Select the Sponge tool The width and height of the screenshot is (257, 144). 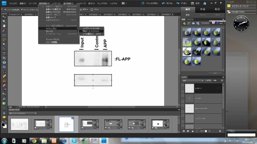(x=4, y=117)
